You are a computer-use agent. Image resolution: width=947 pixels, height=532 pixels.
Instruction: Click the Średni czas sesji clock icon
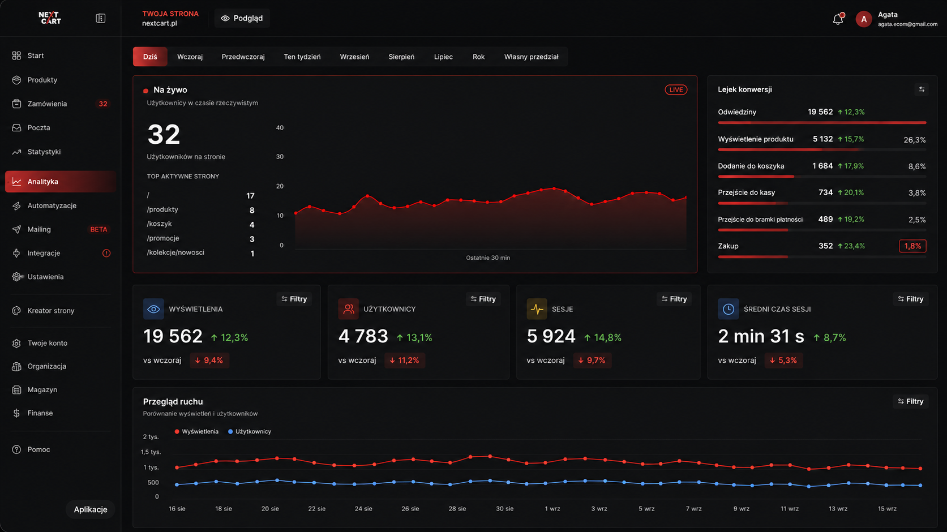pyautogui.click(x=728, y=309)
